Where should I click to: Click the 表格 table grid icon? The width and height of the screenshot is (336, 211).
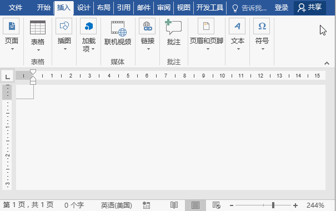coord(38,27)
